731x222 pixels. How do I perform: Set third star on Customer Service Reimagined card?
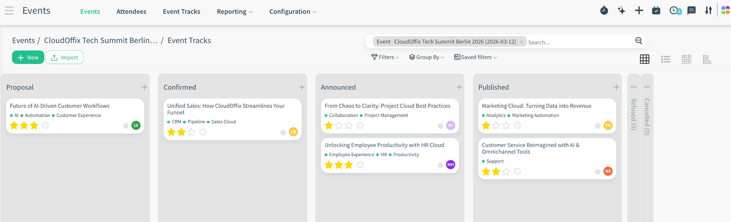coord(506,171)
